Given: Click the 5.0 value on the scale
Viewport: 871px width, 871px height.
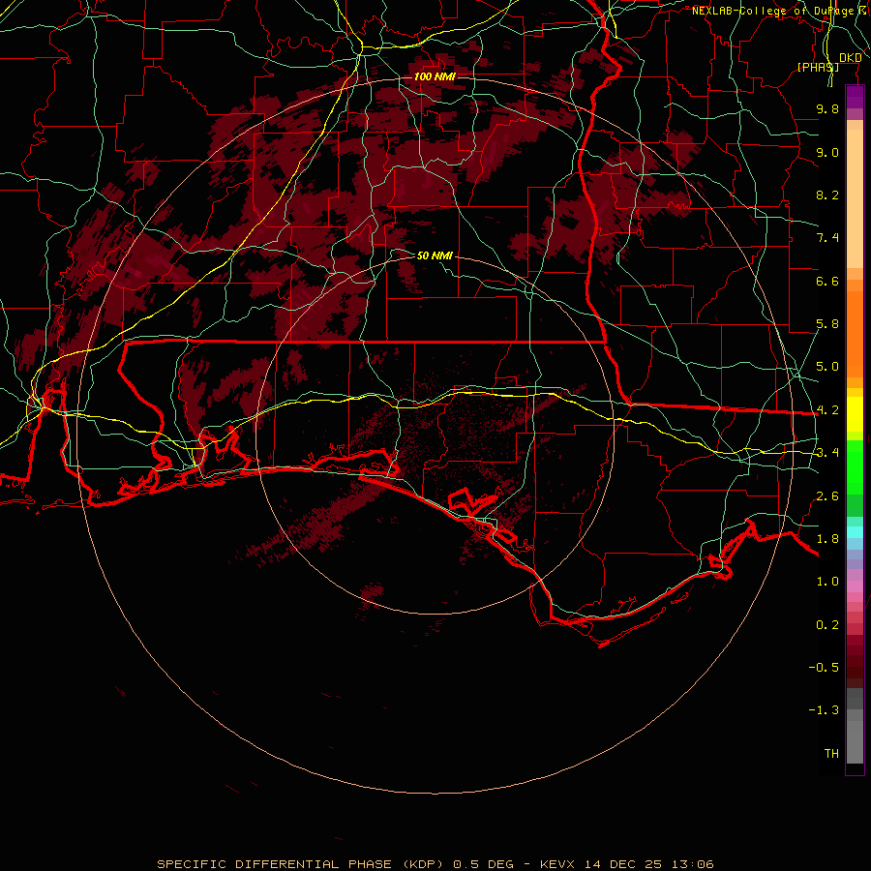Looking at the screenshot, I should click(827, 367).
